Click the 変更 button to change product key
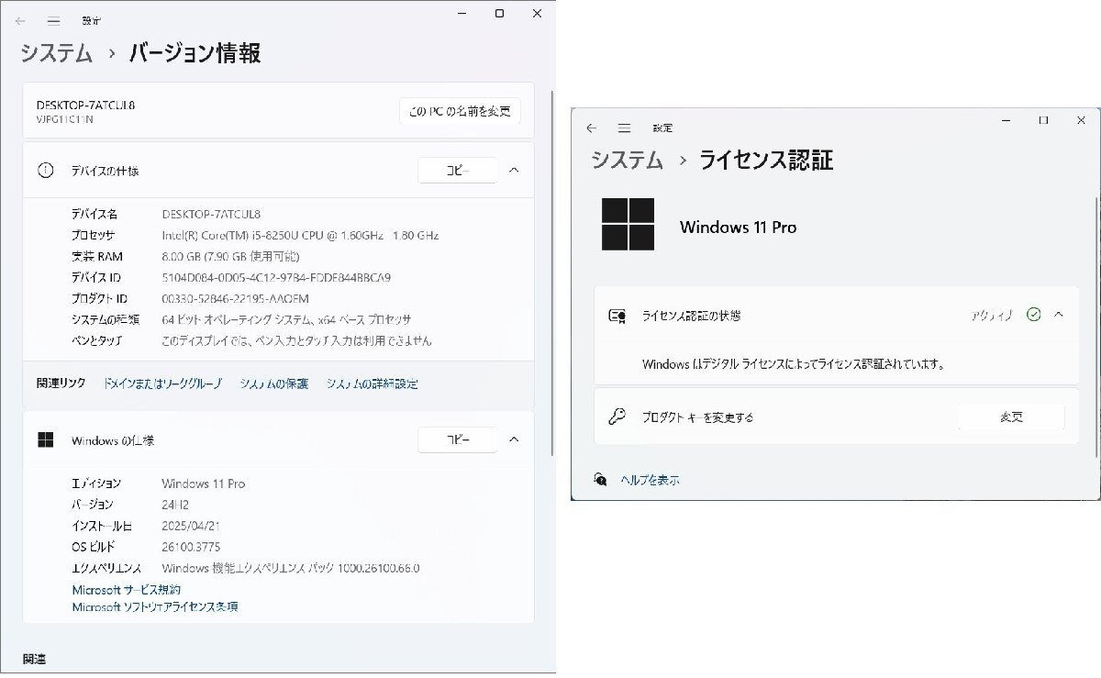The image size is (1101, 678). click(x=1010, y=417)
